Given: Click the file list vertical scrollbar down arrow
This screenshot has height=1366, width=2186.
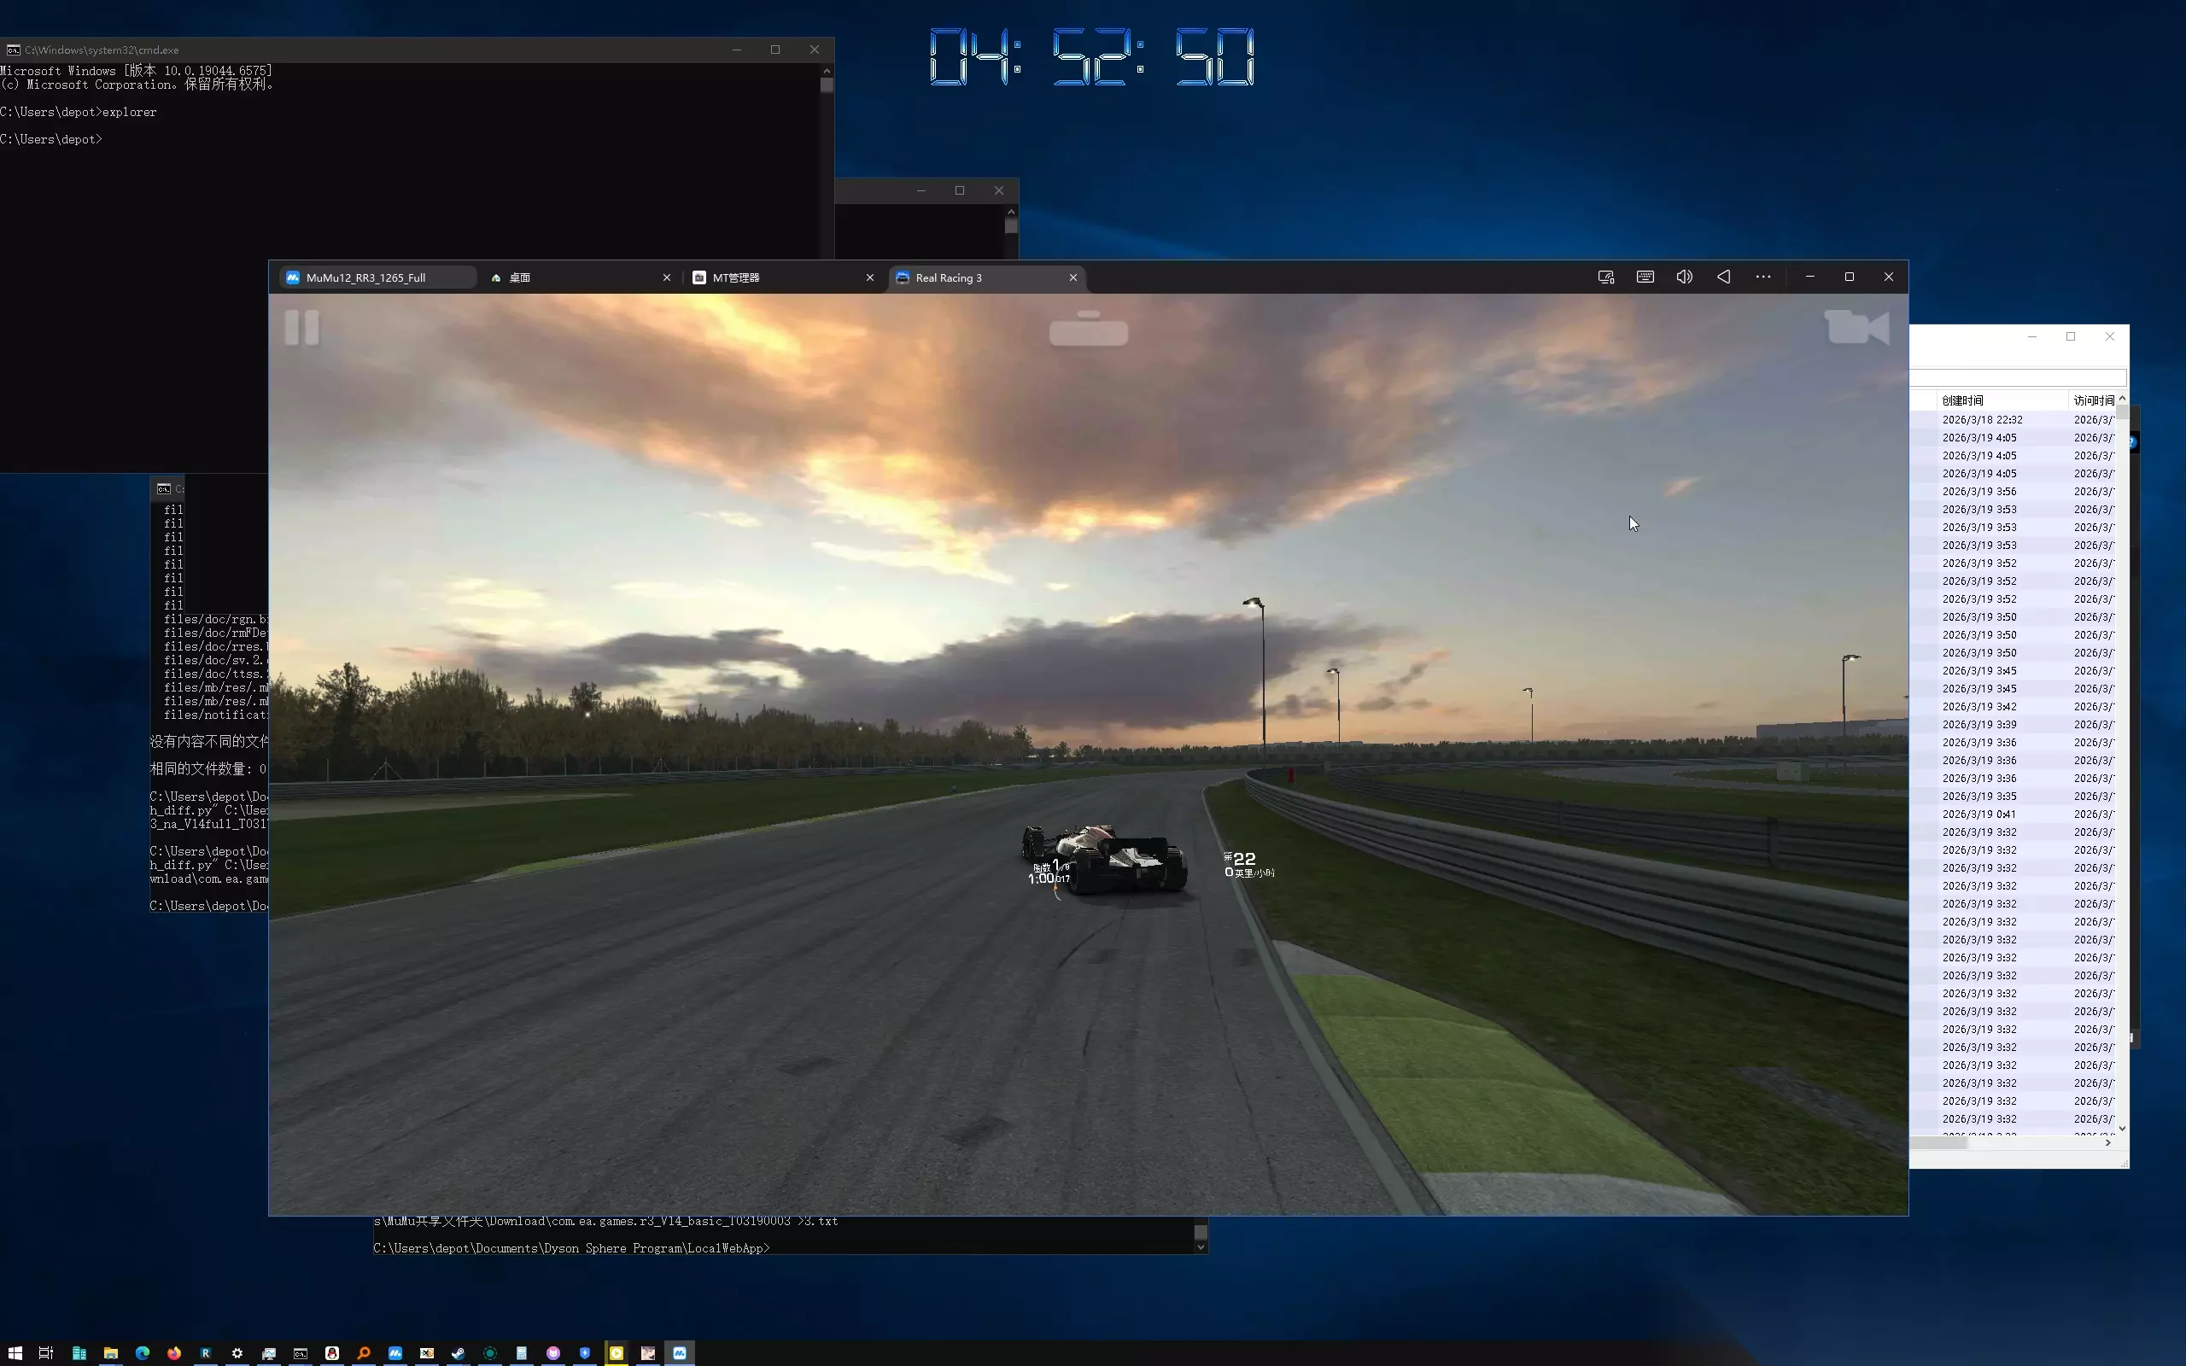Looking at the screenshot, I should click(2122, 1129).
